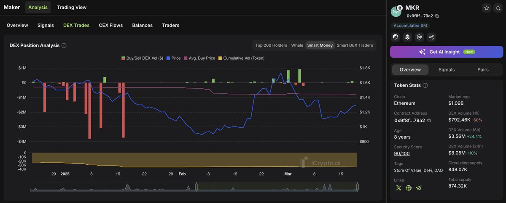Screen dimensions: 506x203
Task: Open the Signals tab in main navigation
Action: [x=46, y=25]
